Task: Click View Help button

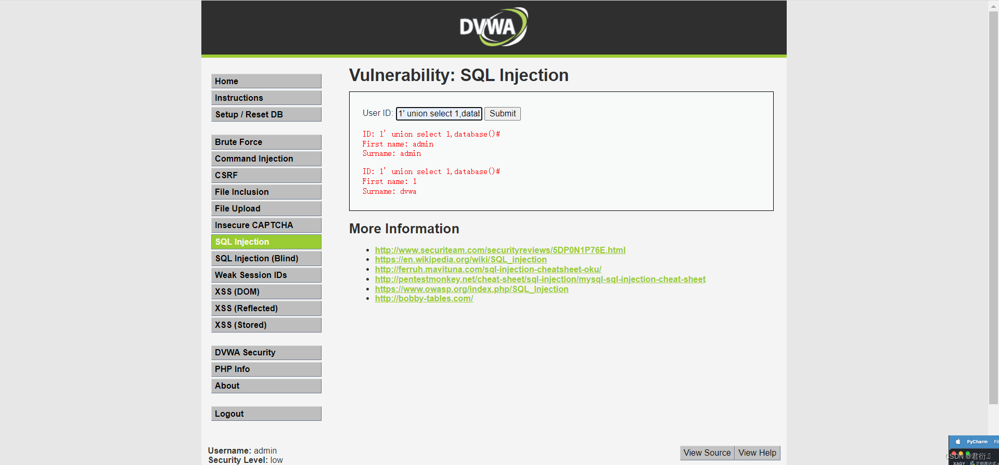Action: [x=758, y=453]
